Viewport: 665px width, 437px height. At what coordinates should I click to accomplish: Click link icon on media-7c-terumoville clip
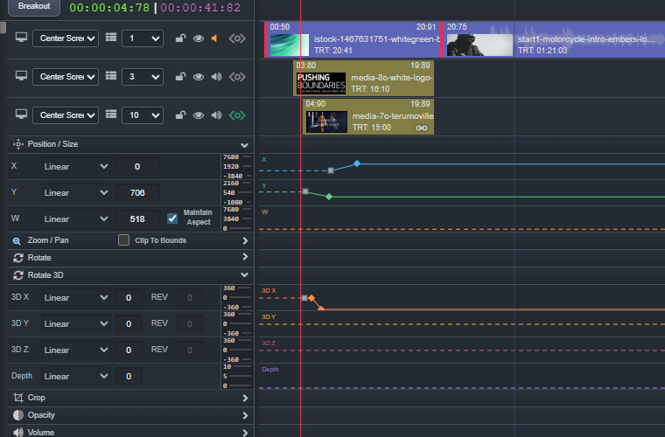(x=422, y=128)
